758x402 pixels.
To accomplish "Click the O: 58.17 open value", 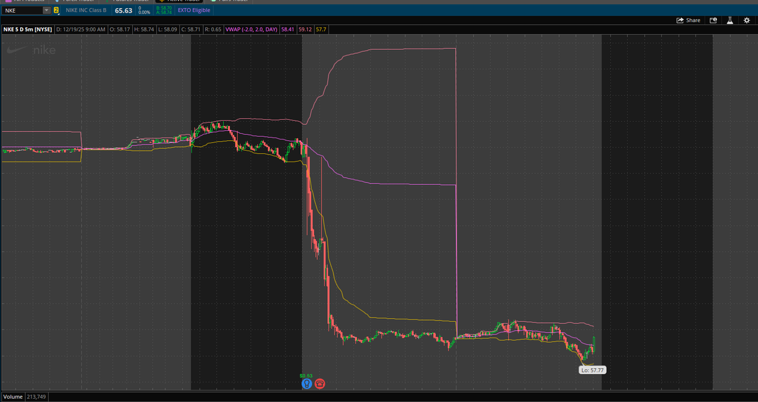I will coord(119,30).
